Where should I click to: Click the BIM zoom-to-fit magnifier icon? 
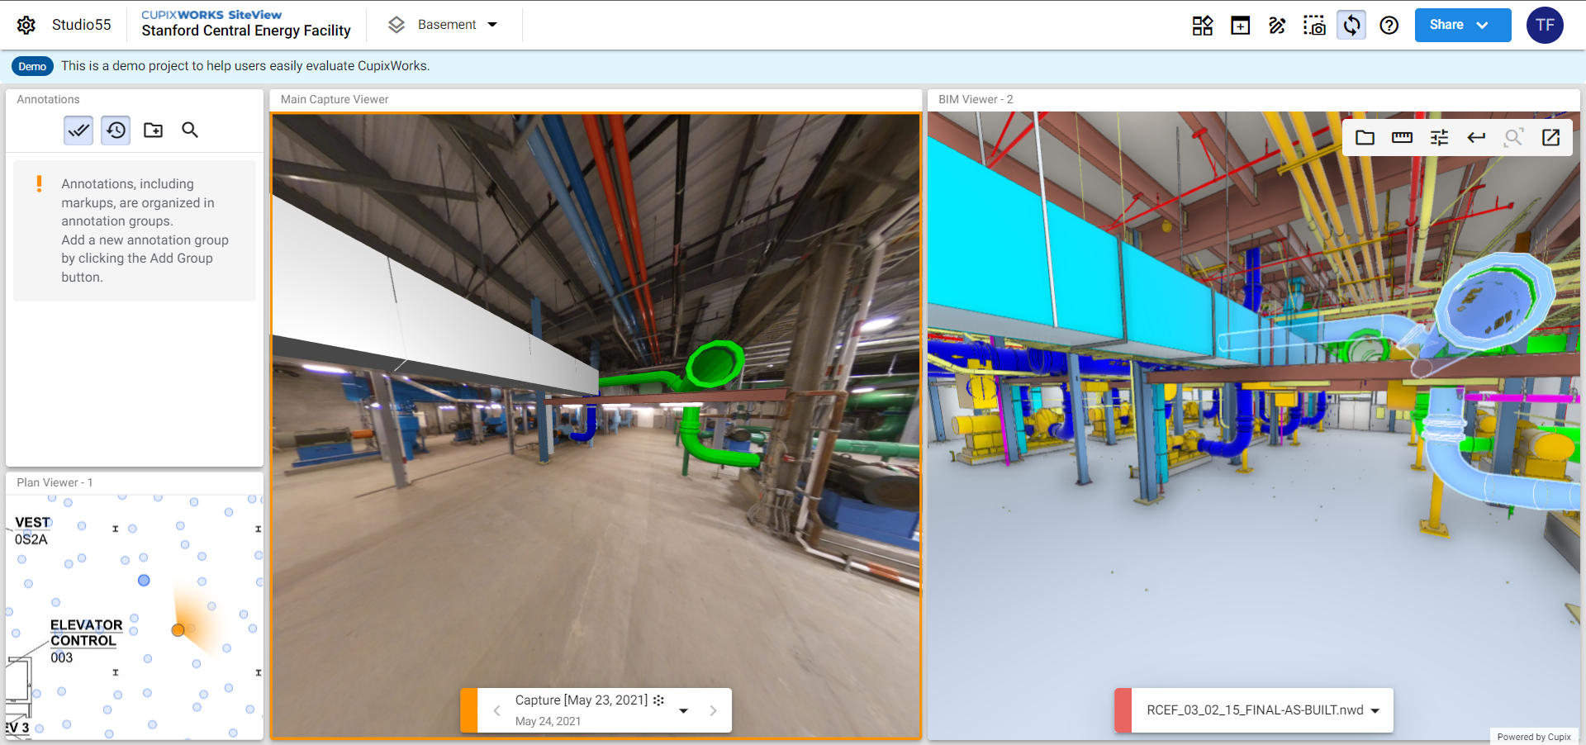pos(1513,137)
